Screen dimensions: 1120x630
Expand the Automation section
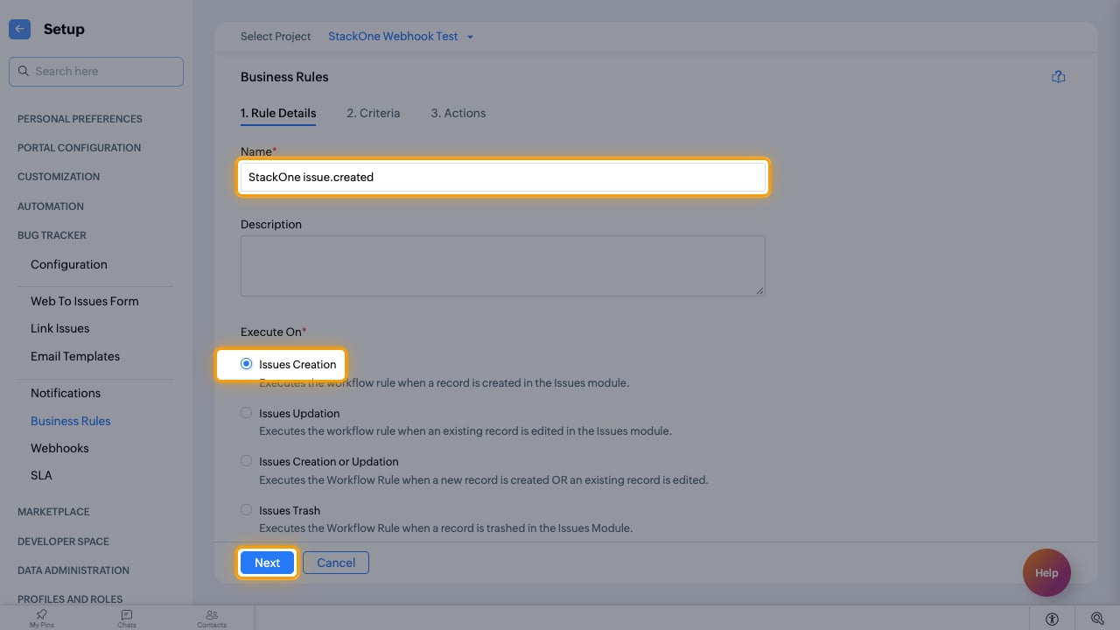51,206
